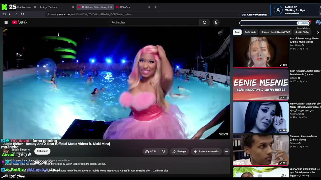Play the Ace of Base Happy Nation thumbnail
This screenshot has width=321, height=180.
pos(261,52)
